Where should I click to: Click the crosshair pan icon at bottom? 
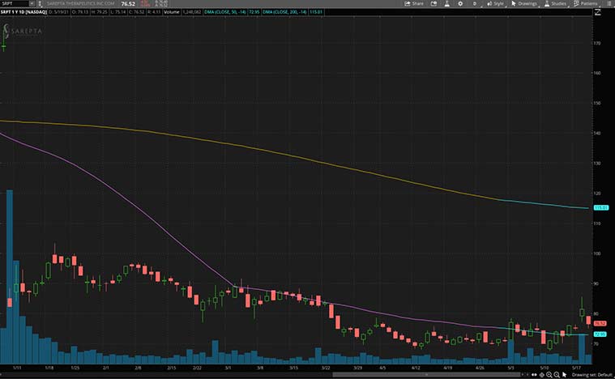542,375
